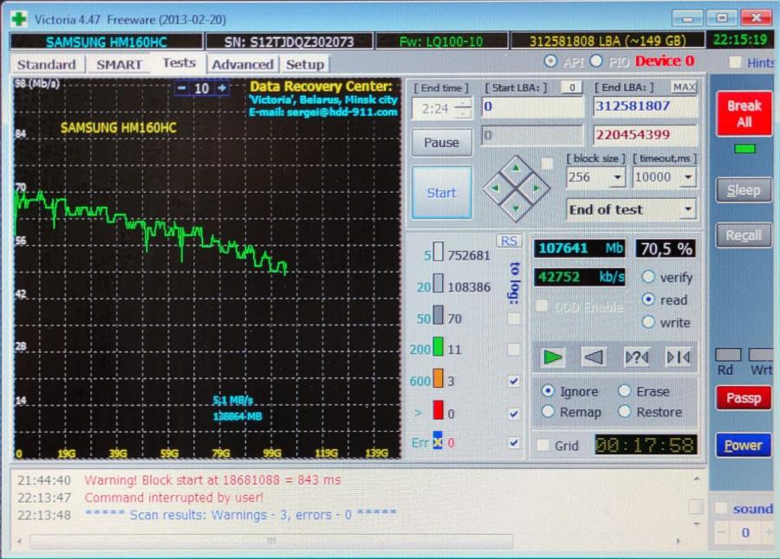Click the random seek '?' scan icon
This screenshot has height=559, width=780.
pyautogui.click(x=636, y=357)
